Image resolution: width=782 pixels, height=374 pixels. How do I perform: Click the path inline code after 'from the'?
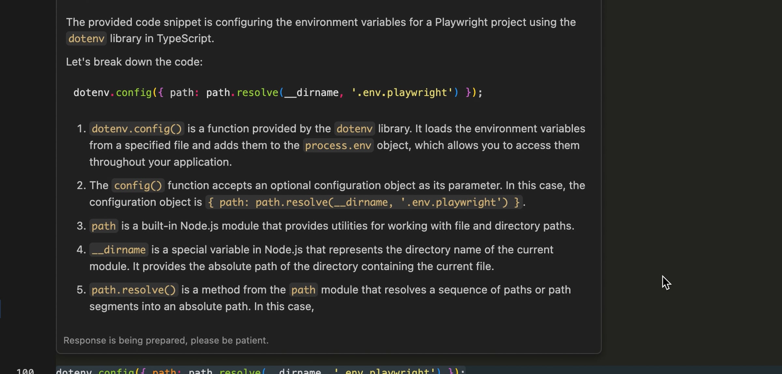pyautogui.click(x=303, y=290)
